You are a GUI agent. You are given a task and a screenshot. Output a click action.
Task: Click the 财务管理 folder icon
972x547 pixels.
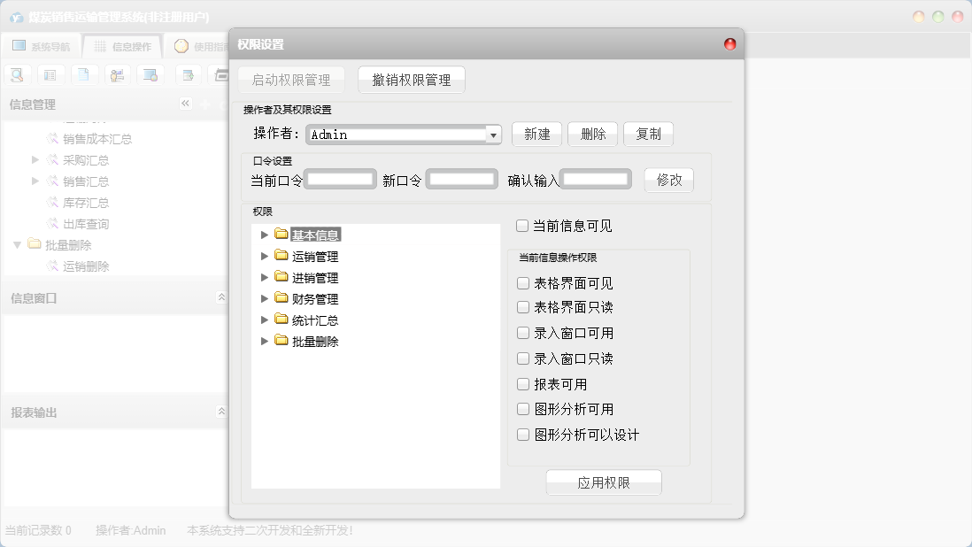tap(282, 298)
